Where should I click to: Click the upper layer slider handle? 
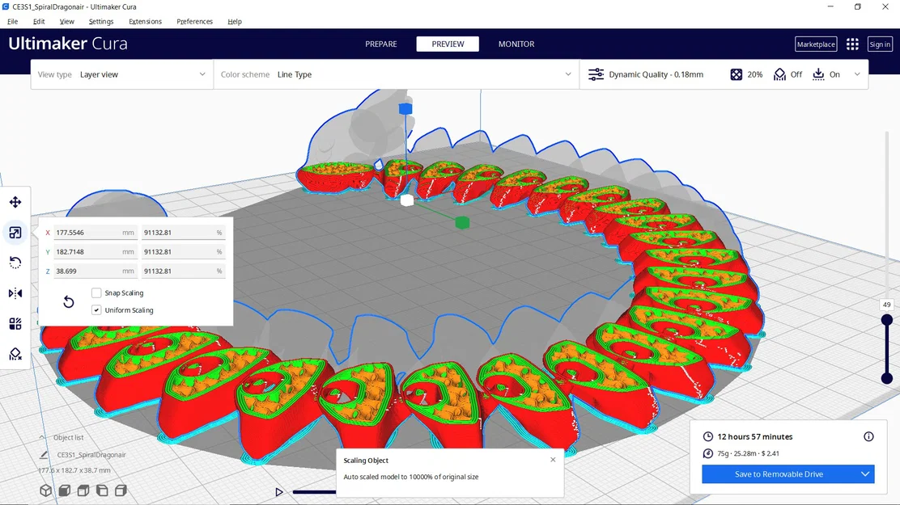point(887,319)
